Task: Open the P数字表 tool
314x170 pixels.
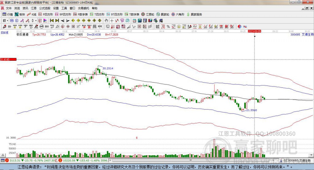Action: pyautogui.click(x=81, y=14)
